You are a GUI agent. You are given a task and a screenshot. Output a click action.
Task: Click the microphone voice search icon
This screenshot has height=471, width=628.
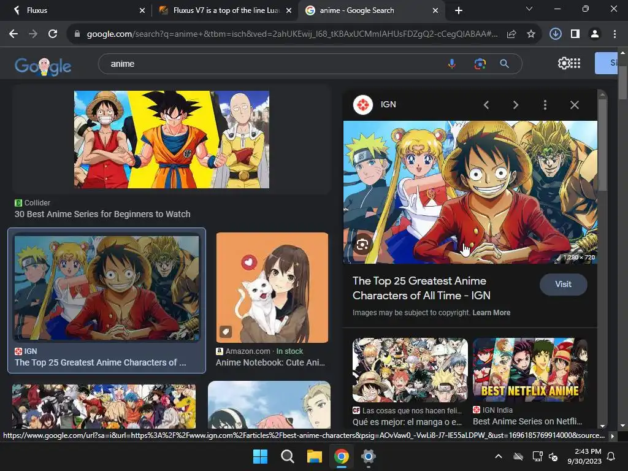(452, 64)
